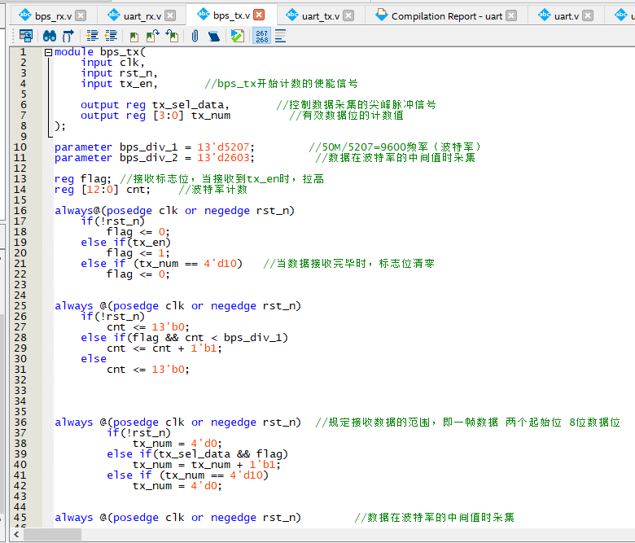
Task: Click 'flag && cnt < bps_div_1' condition
Action: pos(208,338)
